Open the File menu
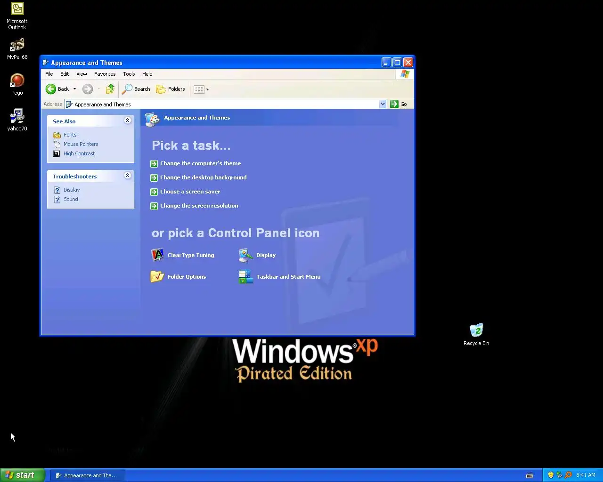Screen dimensions: 603x482 coord(49,74)
